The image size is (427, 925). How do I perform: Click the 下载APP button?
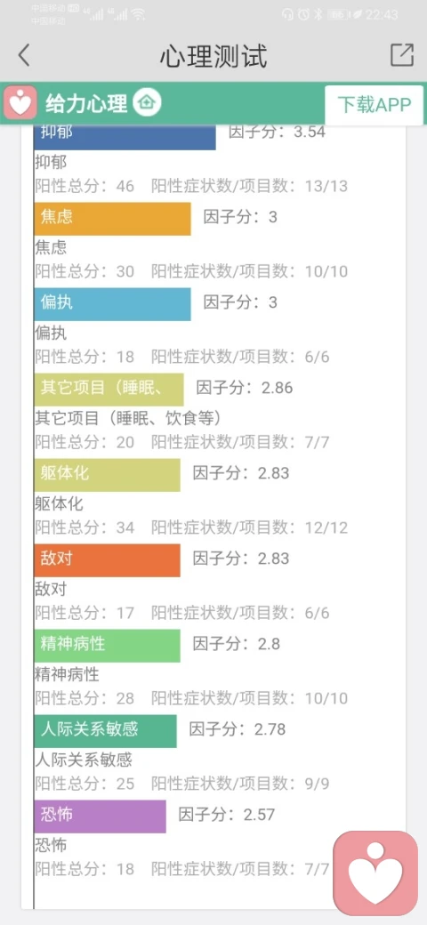tap(374, 104)
